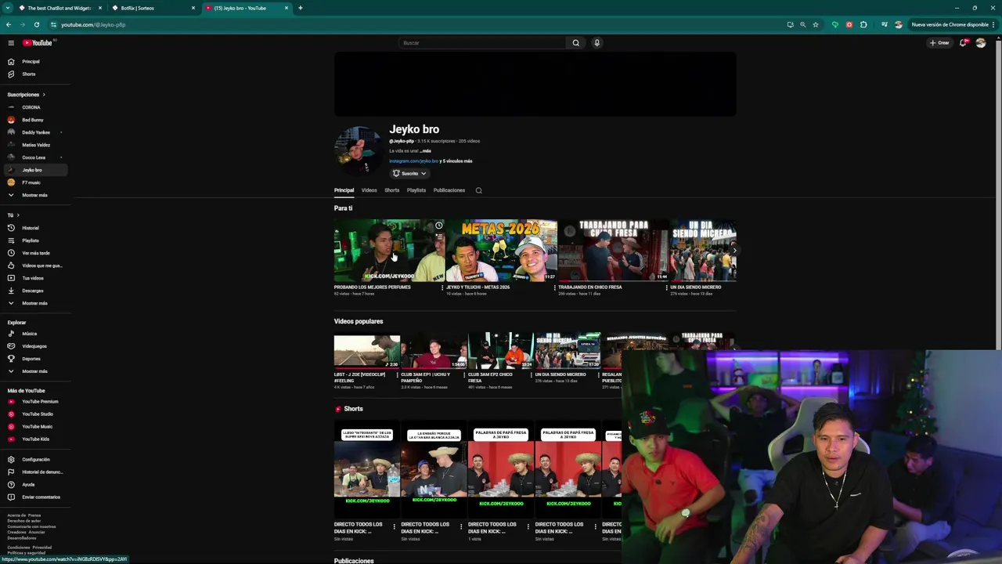
Task: Click the address bar URL
Action: click(93, 24)
